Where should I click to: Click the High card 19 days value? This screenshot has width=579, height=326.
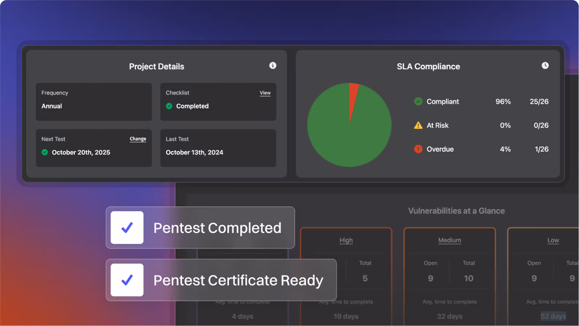(346, 317)
